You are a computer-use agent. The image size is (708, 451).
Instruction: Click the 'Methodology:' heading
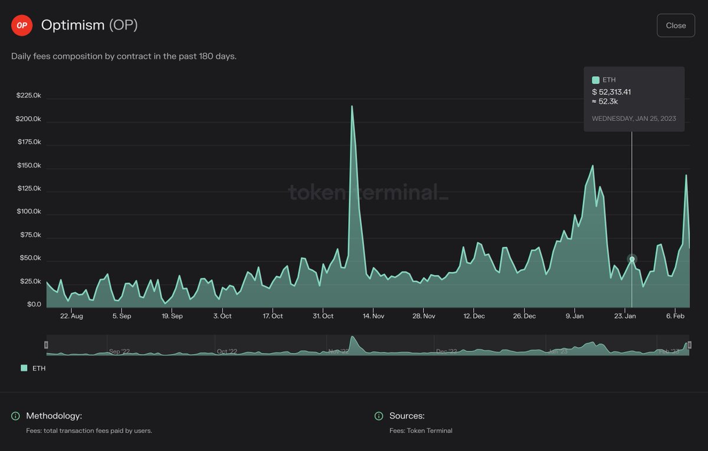point(54,416)
